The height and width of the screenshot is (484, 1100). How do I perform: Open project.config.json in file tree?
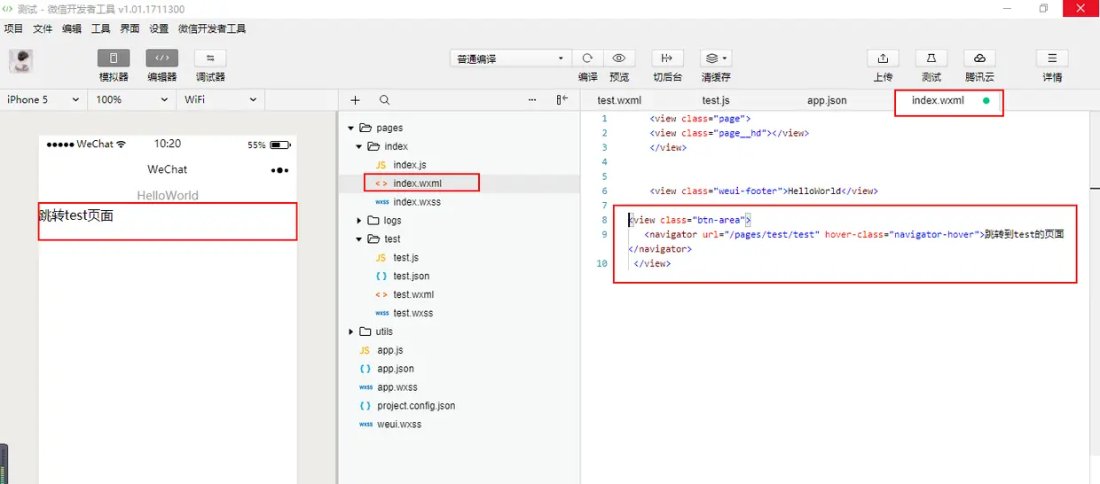[416, 406]
